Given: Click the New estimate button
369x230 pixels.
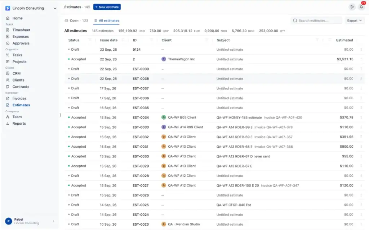Looking at the screenshot, I should pos(107,7).
